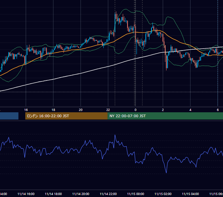Click the lowest candle wick after 02:00
The image size is (223, 197).
pos(166,63)
